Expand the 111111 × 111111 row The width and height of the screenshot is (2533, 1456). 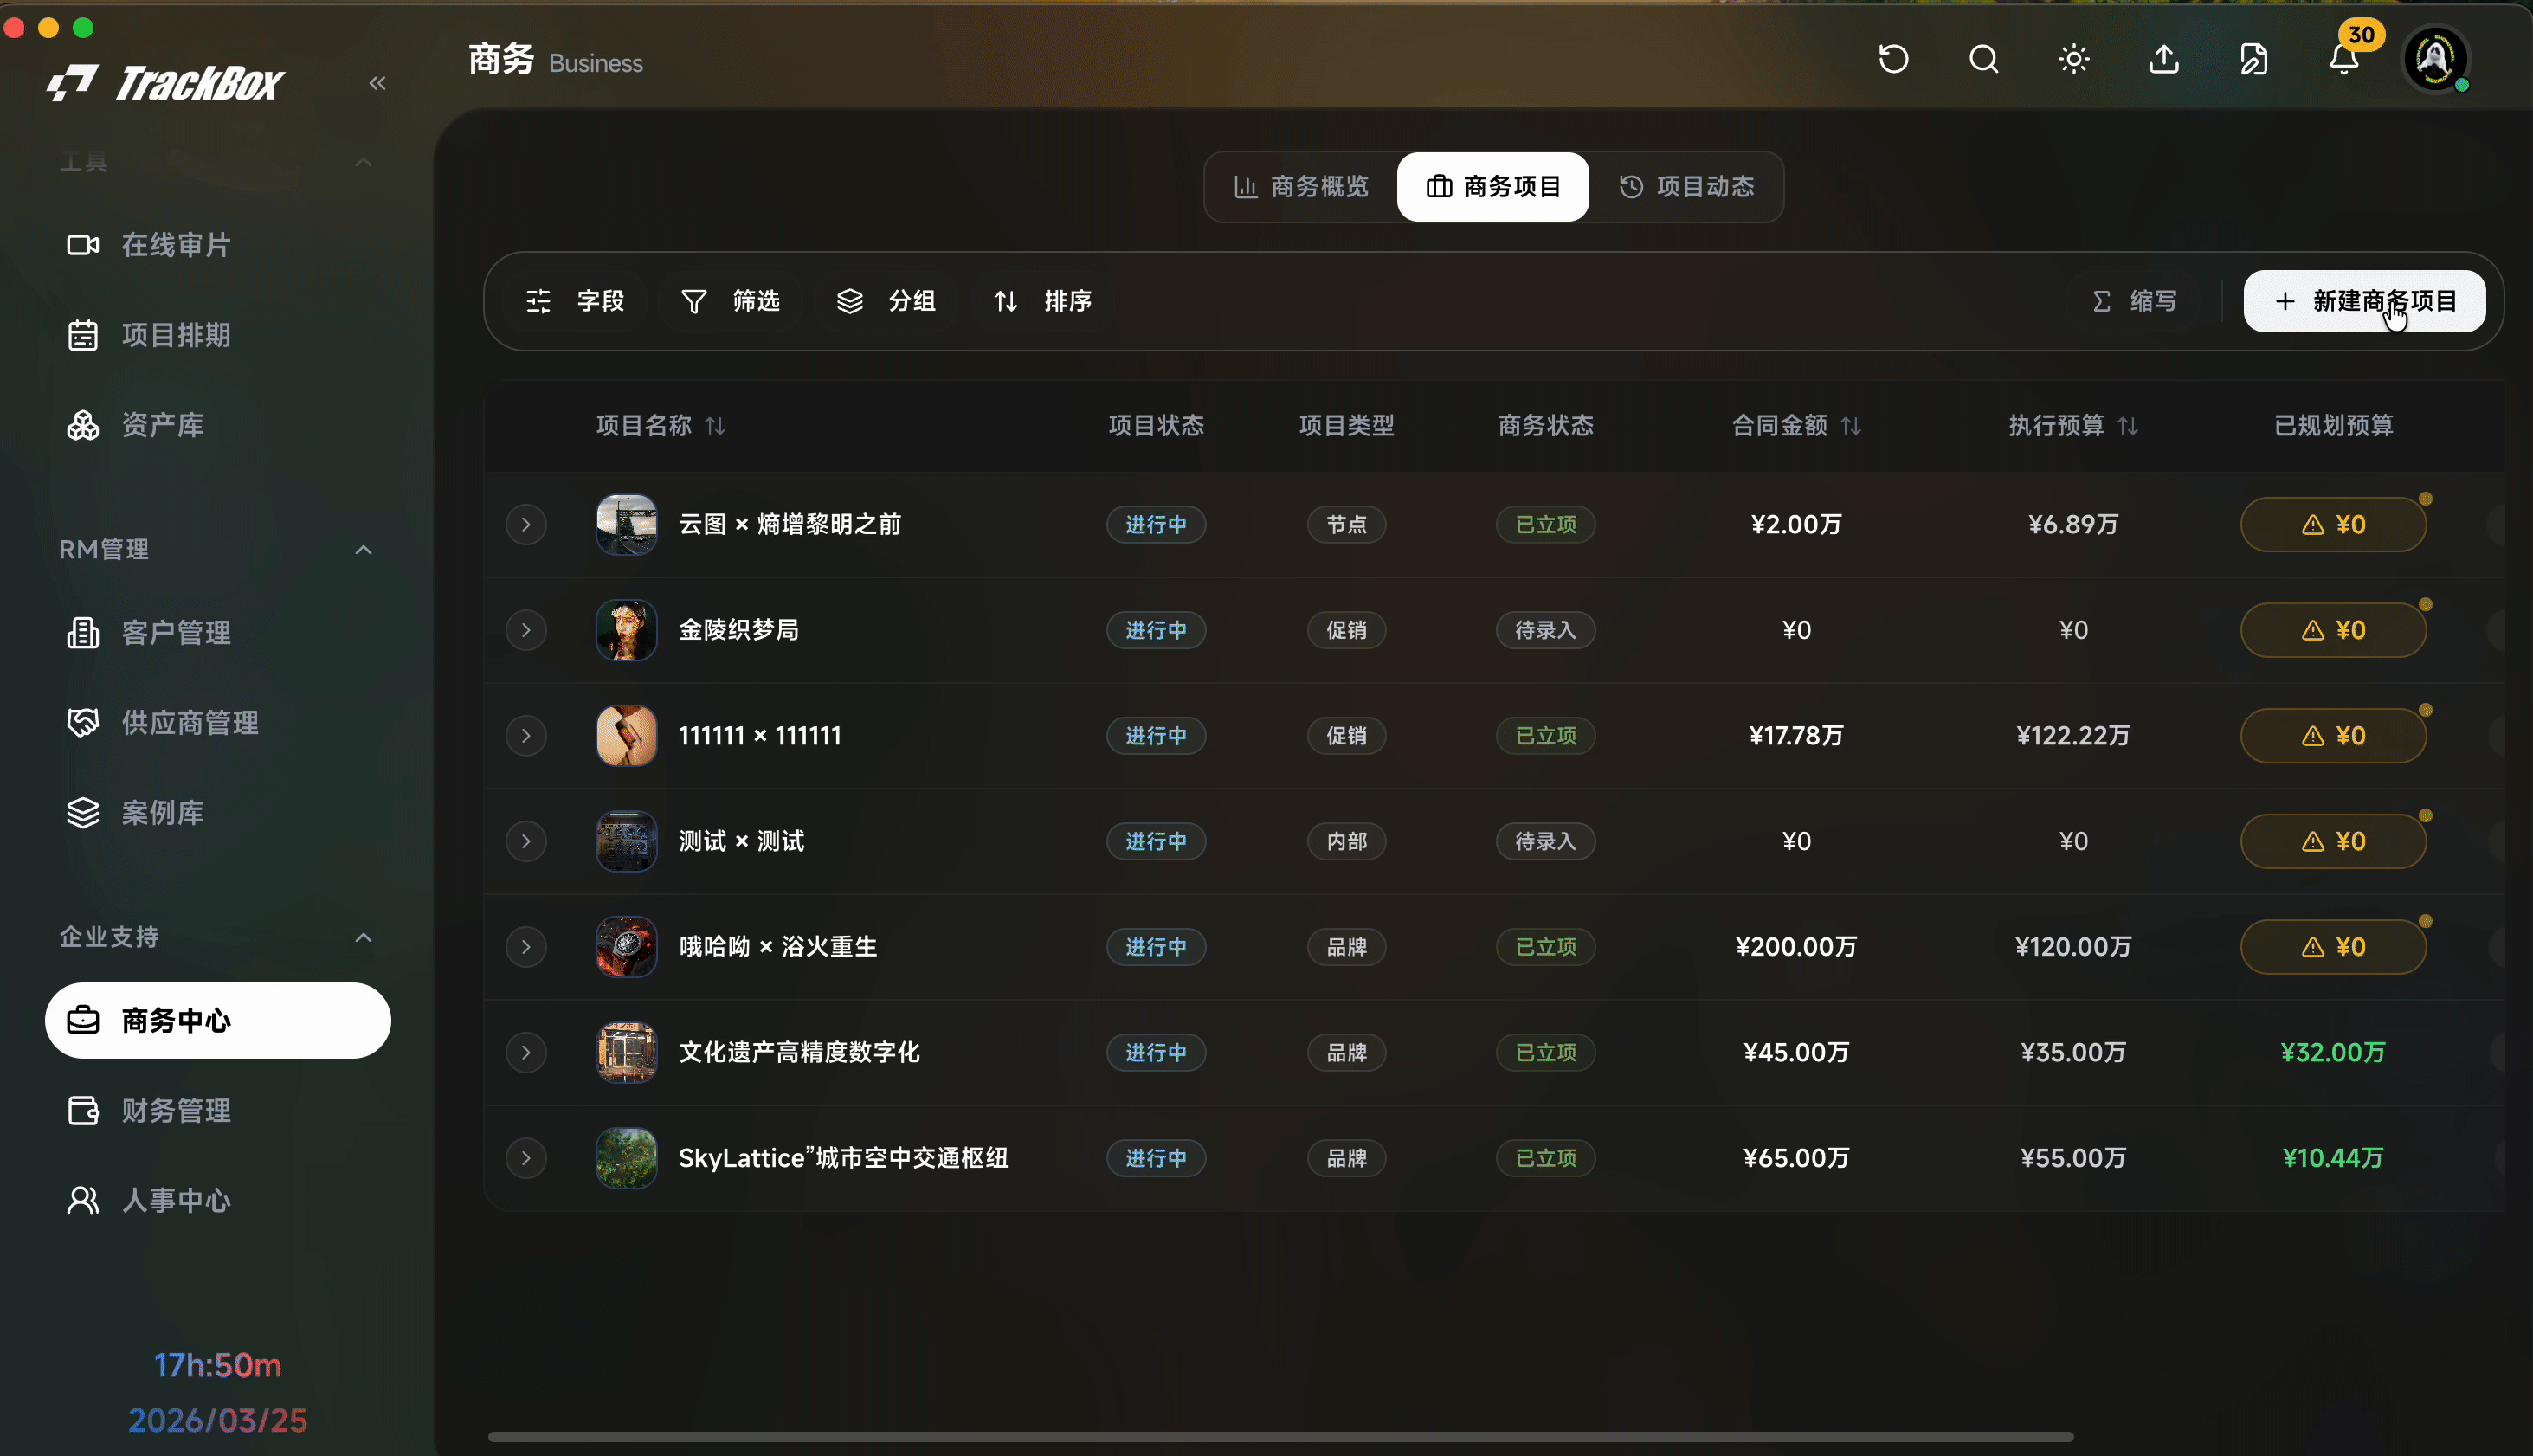[526, 736]
